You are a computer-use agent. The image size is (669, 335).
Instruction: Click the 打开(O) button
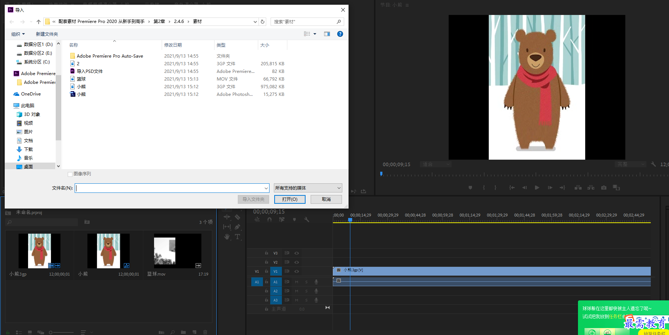290,199
